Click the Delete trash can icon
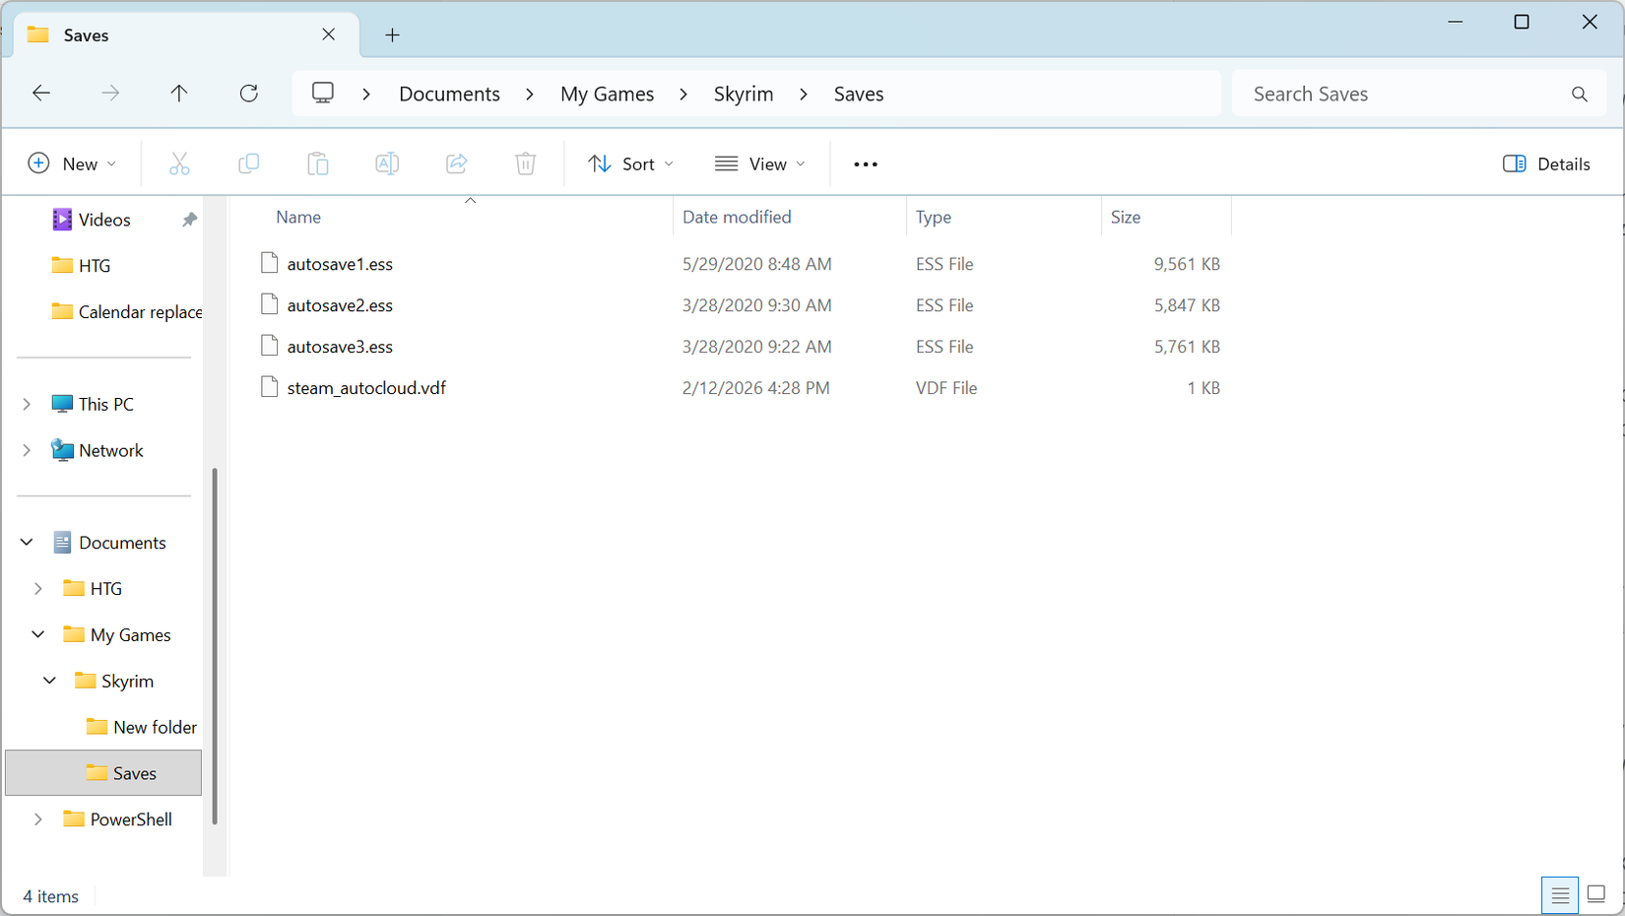 [x=526, y=164]
